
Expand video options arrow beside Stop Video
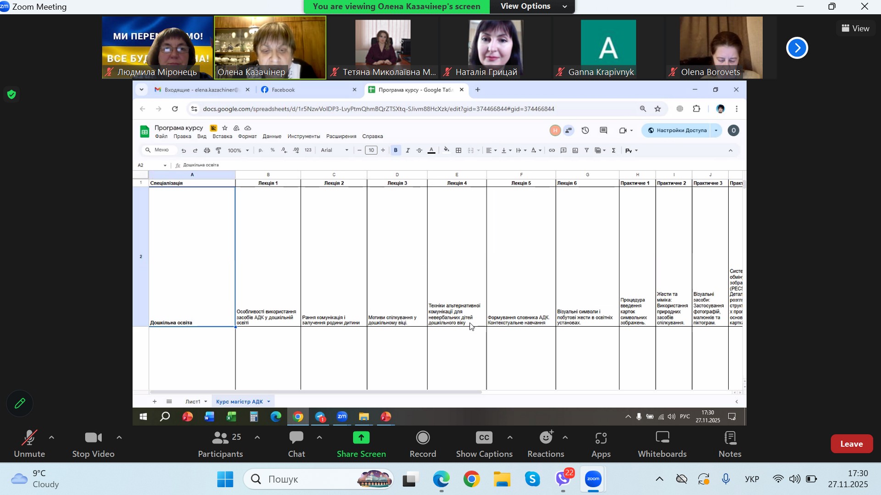click(119, 438)
